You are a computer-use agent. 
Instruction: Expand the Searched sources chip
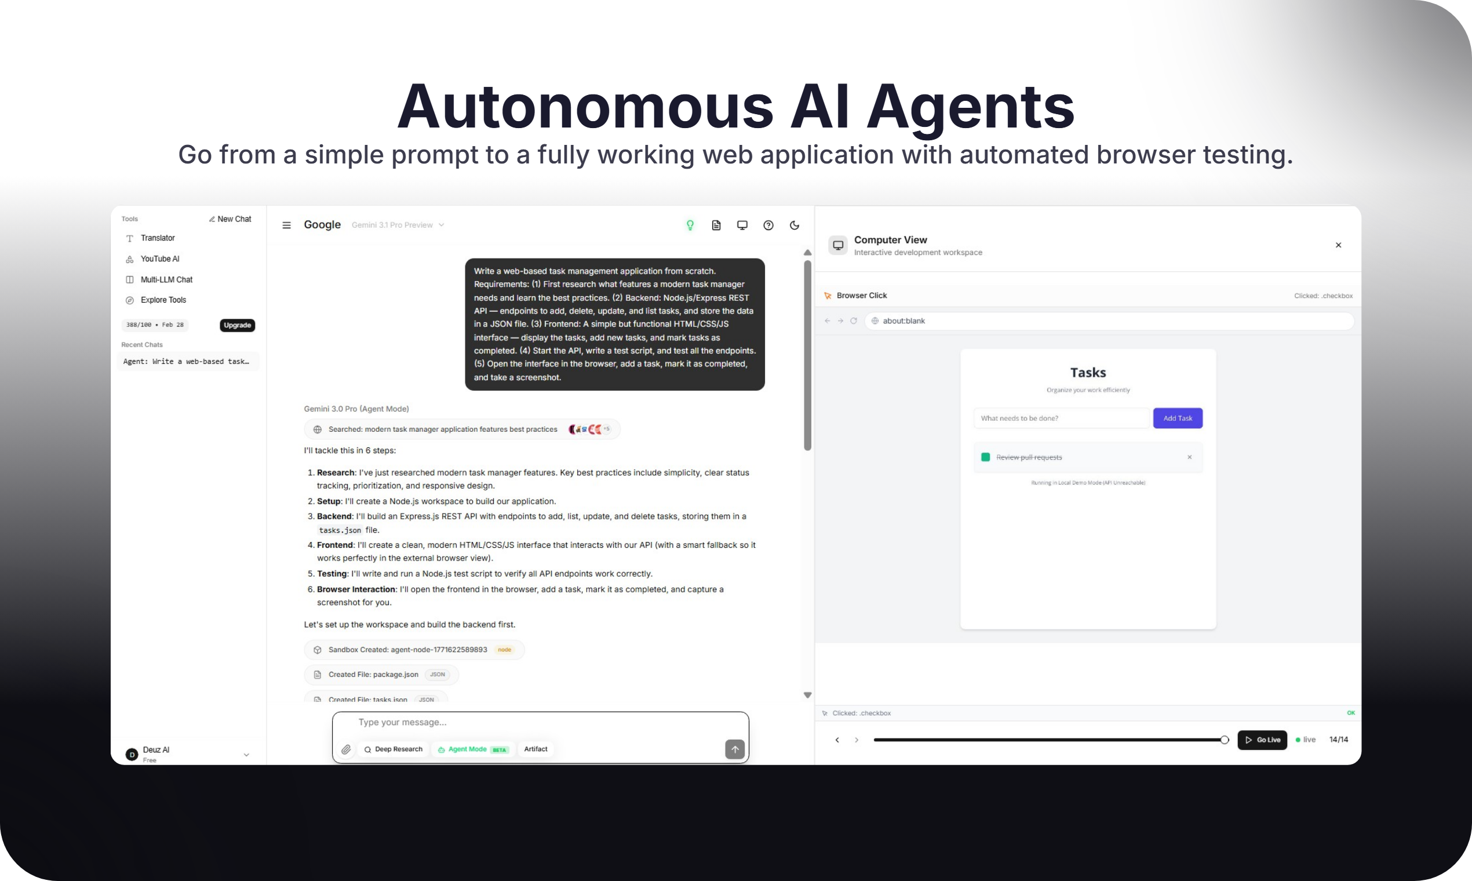[462, 429]
